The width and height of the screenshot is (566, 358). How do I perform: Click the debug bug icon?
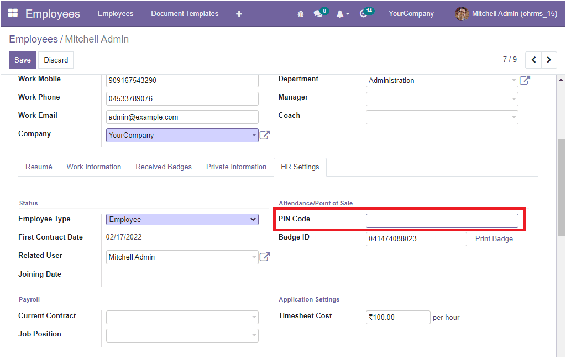point(300,14)
